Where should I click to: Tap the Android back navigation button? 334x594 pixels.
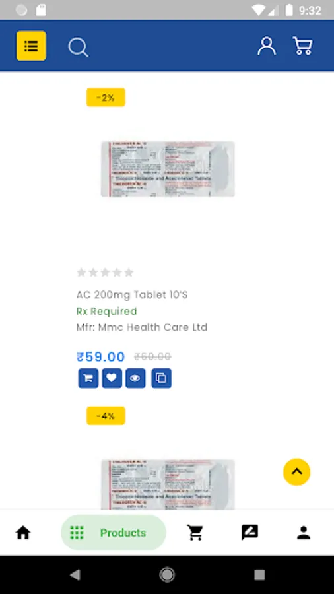pos(75,575)
